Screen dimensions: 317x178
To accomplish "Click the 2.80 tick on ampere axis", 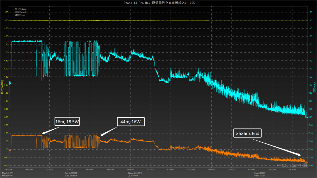I will click(x=310, y=12).
